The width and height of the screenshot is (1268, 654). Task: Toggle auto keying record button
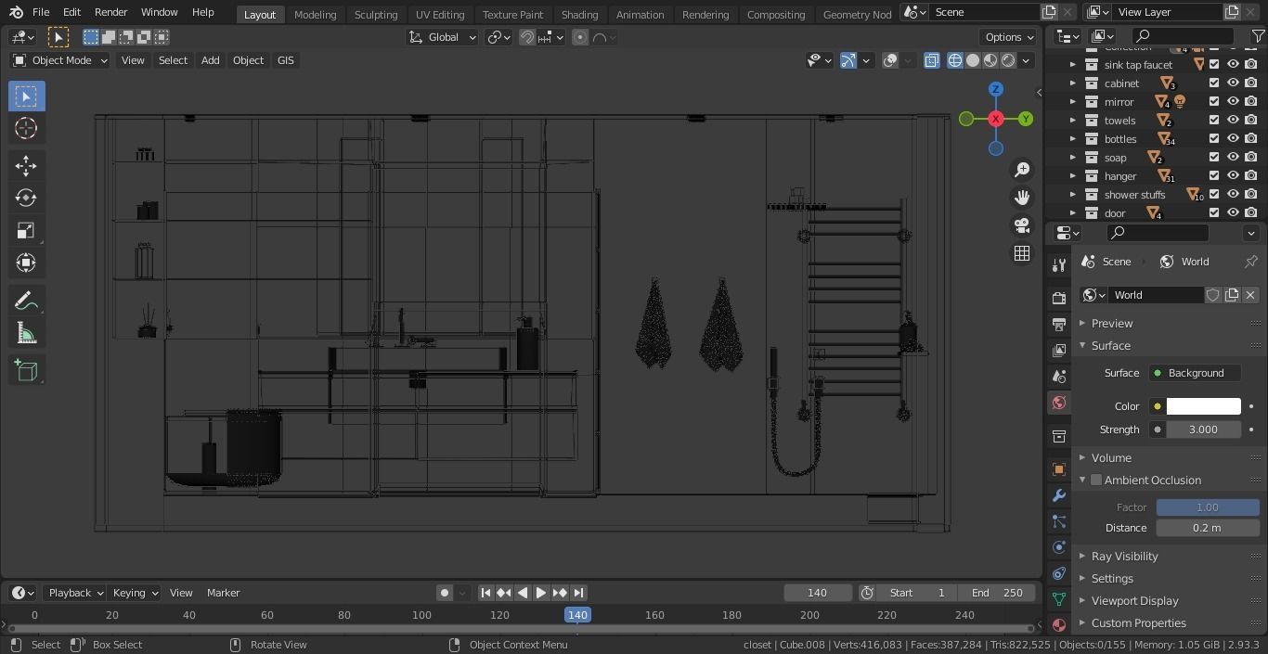445,593
